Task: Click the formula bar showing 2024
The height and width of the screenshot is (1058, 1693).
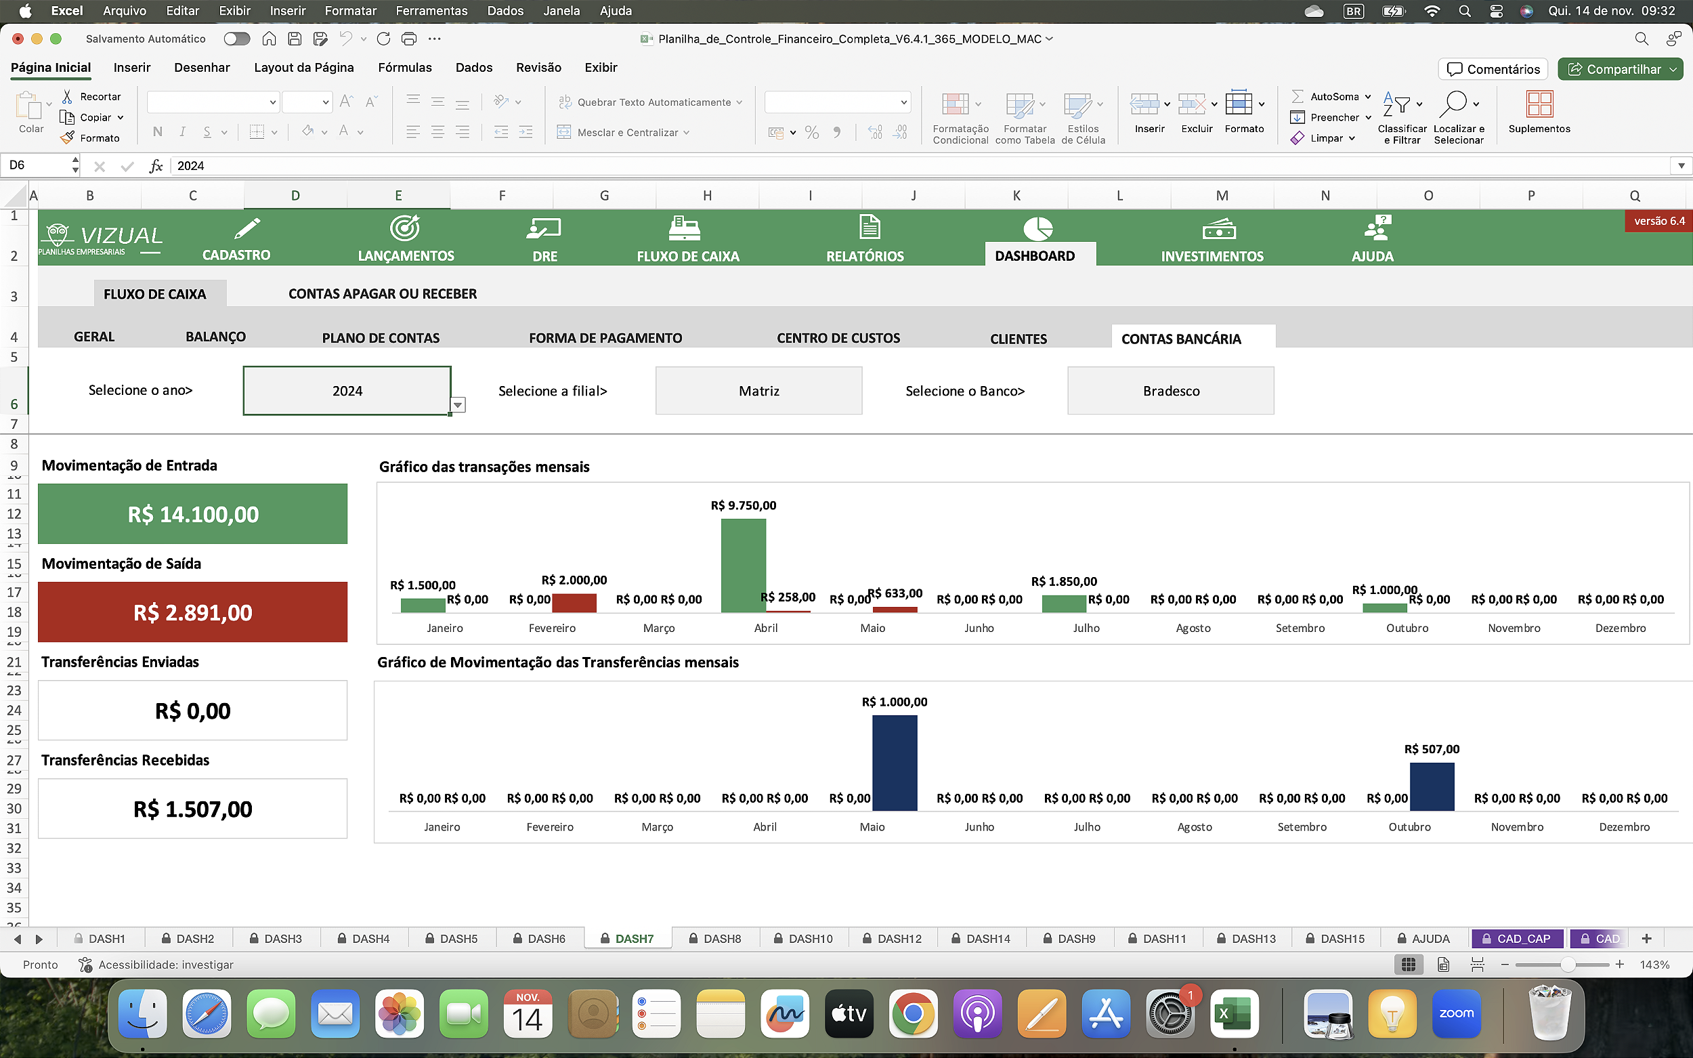Action: point(920,166)
